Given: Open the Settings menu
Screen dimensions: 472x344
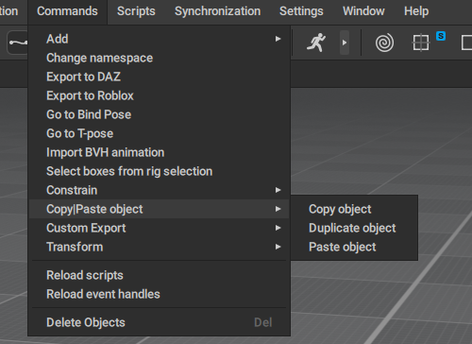Looking at the screenshot, I should (301, 11).
